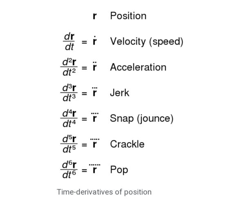This screenshot has height=202, width=245.
Task: Select the "Crackle" label
Action: (127, 144)
